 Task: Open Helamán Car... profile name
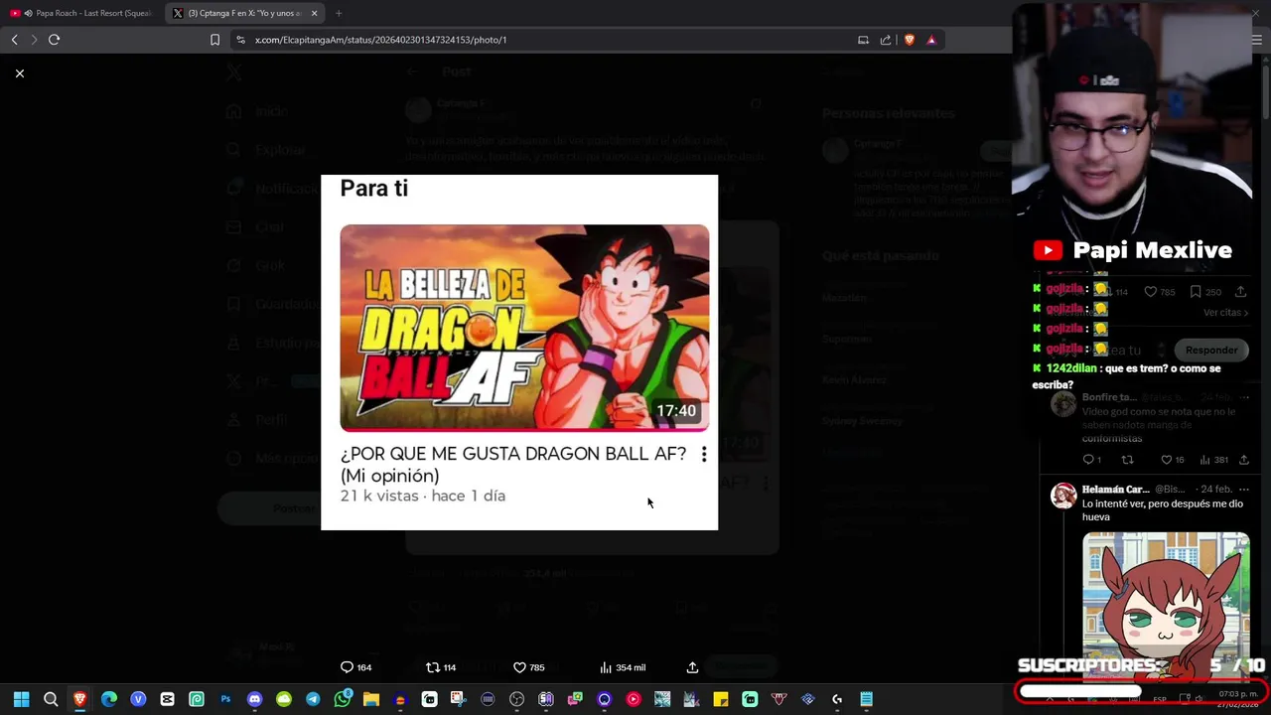pyautogui.click(x=1116, y=490)
